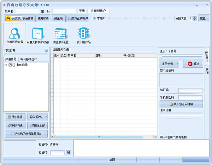Click the 联系作者 button
Image resolution: width=212 pixels, height=165 pixels.
click(x=28, y=18)
